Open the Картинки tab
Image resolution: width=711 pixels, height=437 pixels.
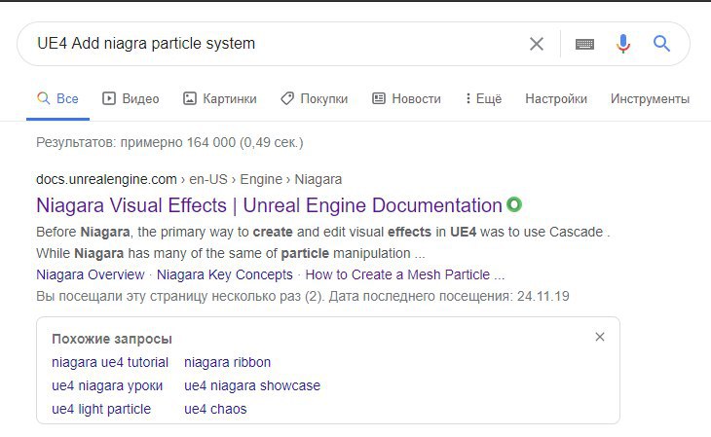click(219, 98)
